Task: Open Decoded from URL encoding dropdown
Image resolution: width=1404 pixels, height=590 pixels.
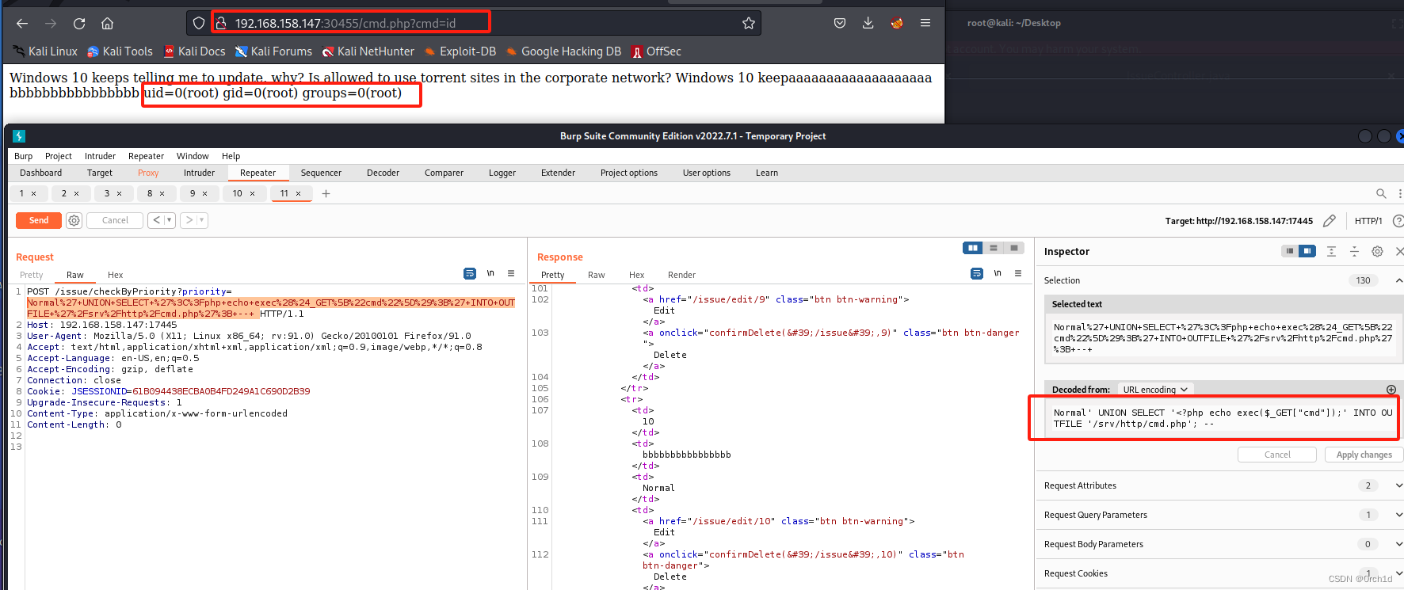Action: (x=1155, y=390)
